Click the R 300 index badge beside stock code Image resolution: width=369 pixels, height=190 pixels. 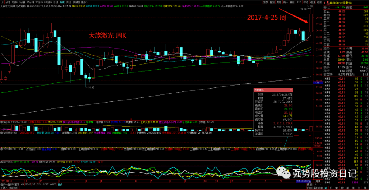pos(328,3)
